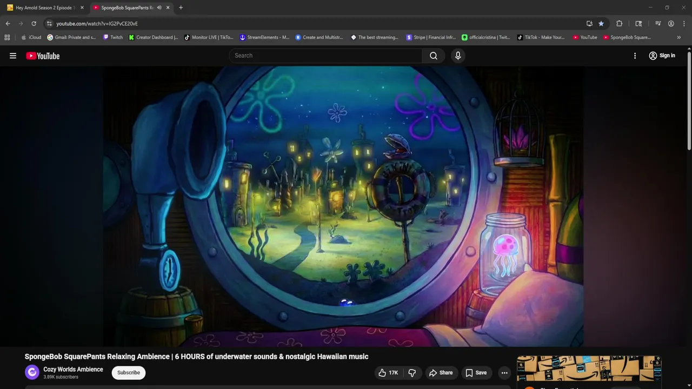Switch to the Hey Arnold Season 2 tab
692x389 pixels.
pyautogui.click(x=45, y=8)
